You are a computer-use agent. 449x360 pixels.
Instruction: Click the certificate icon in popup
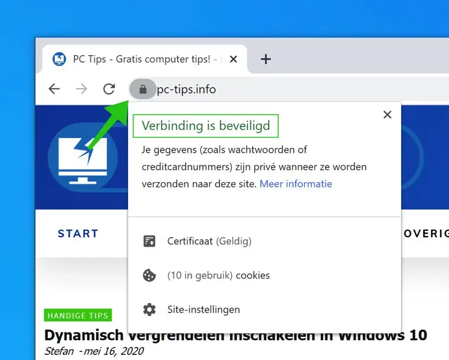149,241
